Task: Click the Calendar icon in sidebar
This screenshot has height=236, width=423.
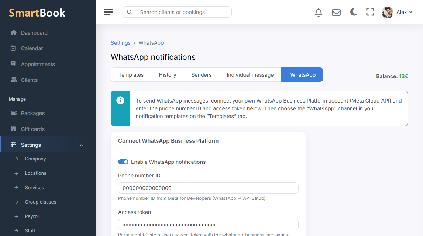Action: coord(13,48)
